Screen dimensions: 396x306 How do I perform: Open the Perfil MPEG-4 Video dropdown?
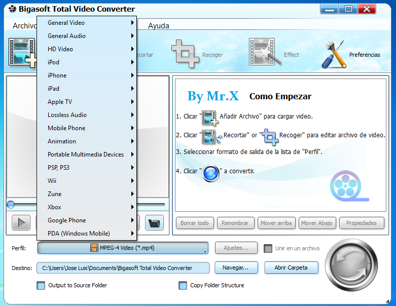[123, 248]
